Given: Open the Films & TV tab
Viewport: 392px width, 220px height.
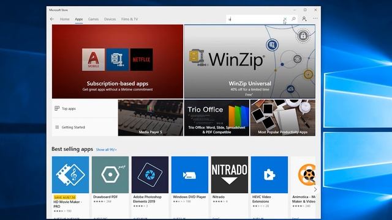Looking at the screenshot, I should (129, 19).
